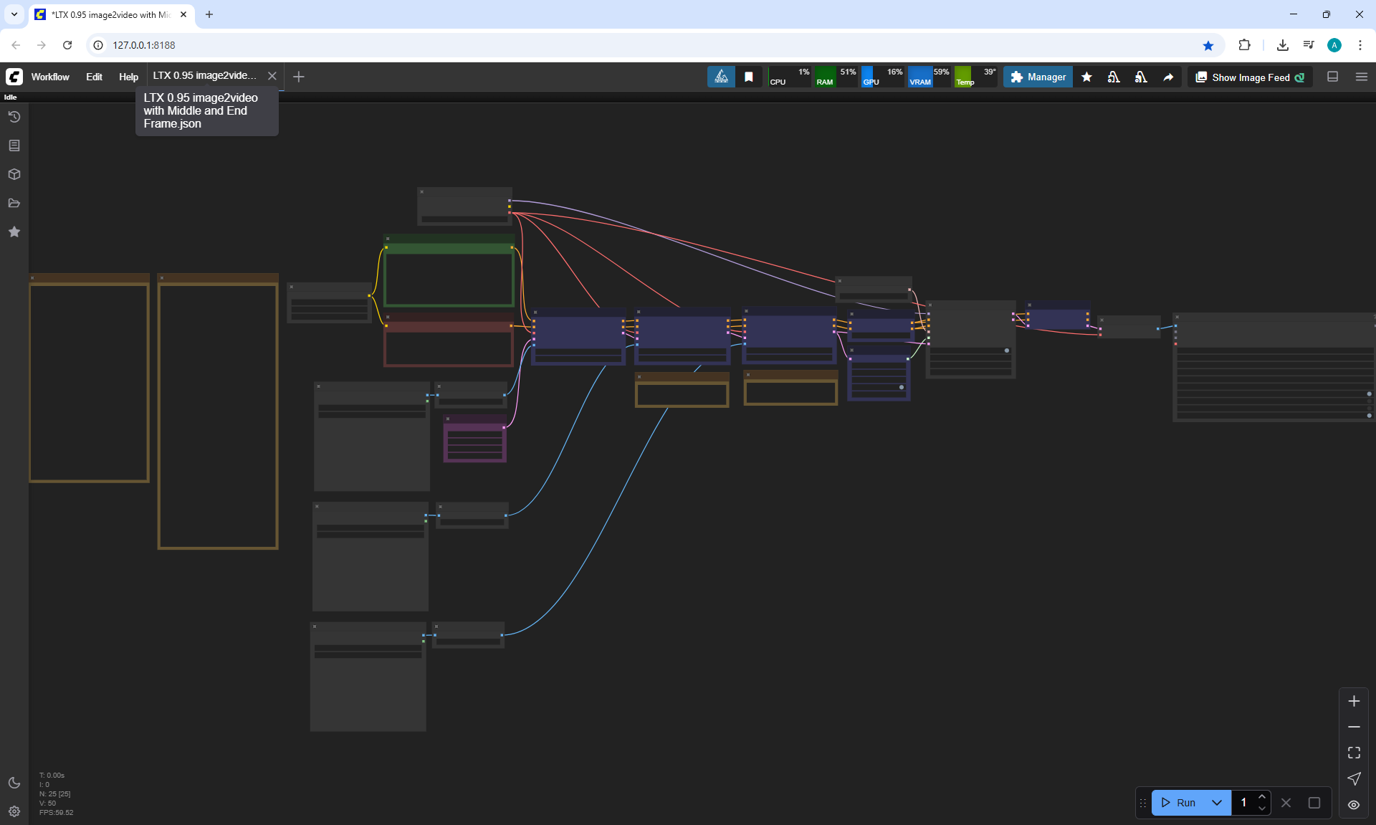Open the Workflow menu
1376x825 pixels.
[x=50, y=77]
